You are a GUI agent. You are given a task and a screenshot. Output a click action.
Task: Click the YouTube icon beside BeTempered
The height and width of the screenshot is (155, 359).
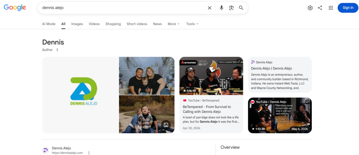click(x=184, y=101)
